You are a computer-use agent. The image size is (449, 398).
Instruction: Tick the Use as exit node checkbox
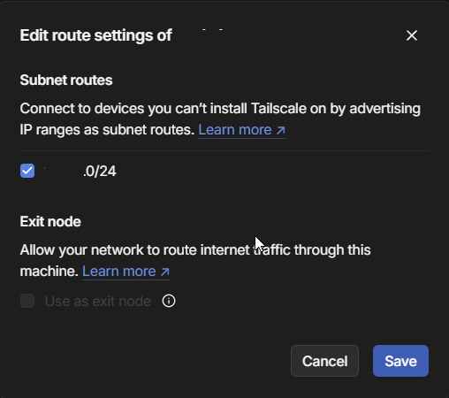(27, 301)
